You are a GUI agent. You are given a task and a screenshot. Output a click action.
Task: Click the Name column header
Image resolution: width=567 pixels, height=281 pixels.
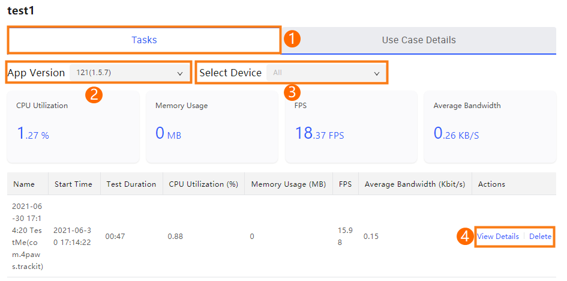click(x=24, y=184)
